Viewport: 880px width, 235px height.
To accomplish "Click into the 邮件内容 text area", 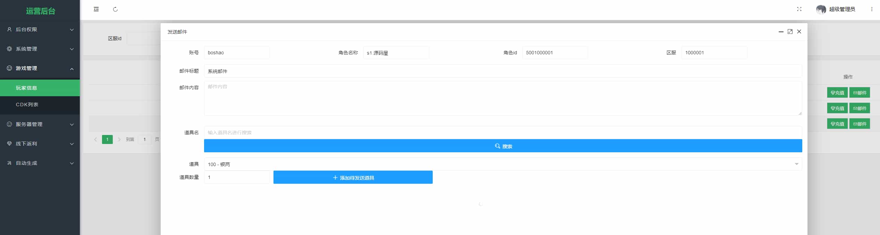I will [502, 98].
